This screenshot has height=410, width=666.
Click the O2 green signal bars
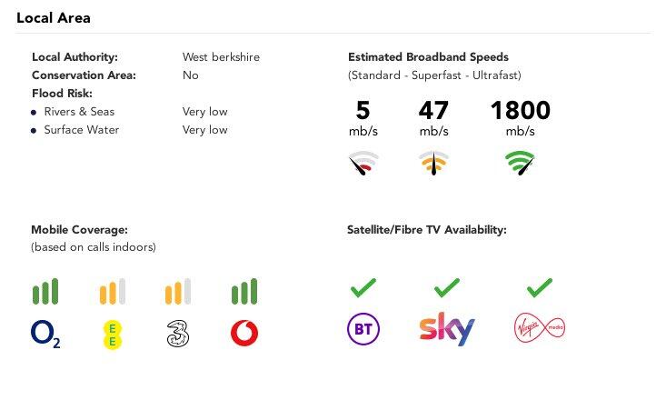pos(45,292)
